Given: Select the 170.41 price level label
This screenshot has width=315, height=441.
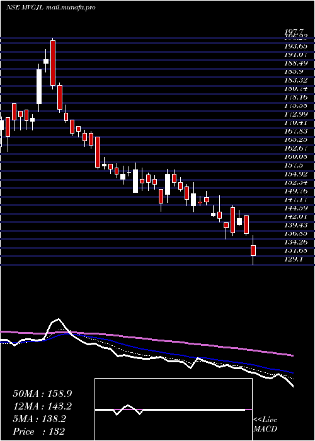Looking at the screenshot, I should [295, 123].
